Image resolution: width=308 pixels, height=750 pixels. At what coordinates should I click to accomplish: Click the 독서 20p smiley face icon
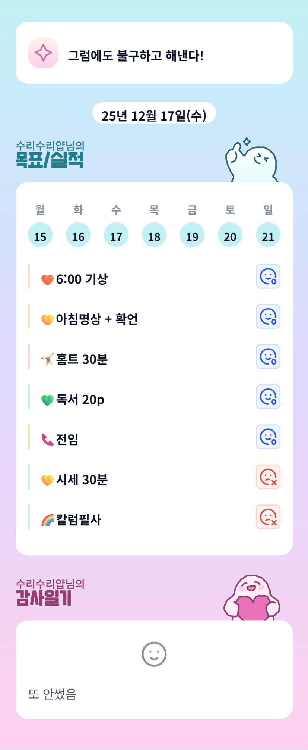tap(268, 397)
